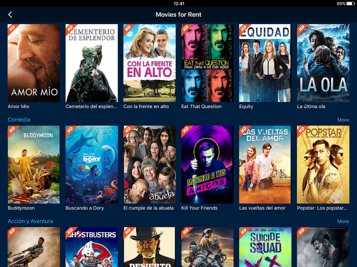Click 'Con la frente en alto' title

point(146,106)
